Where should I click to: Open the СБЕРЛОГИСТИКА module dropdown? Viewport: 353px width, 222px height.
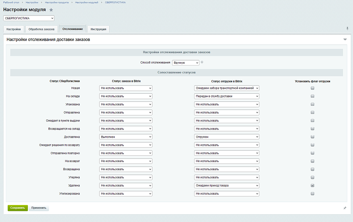click(x=29, y=18)
